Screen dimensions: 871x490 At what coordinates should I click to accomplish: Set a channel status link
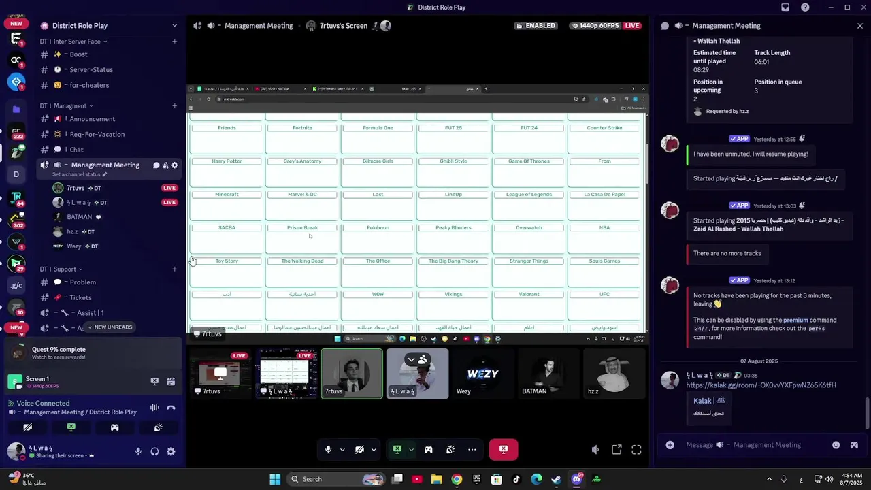[x=80, y=175]
